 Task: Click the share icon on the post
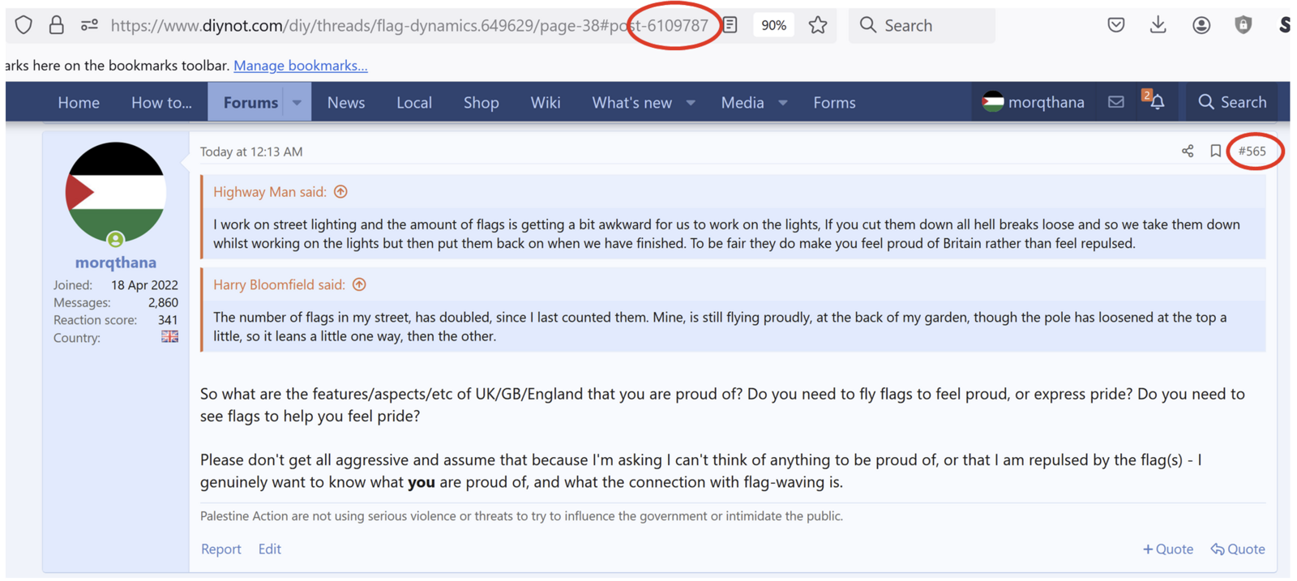1187,152
